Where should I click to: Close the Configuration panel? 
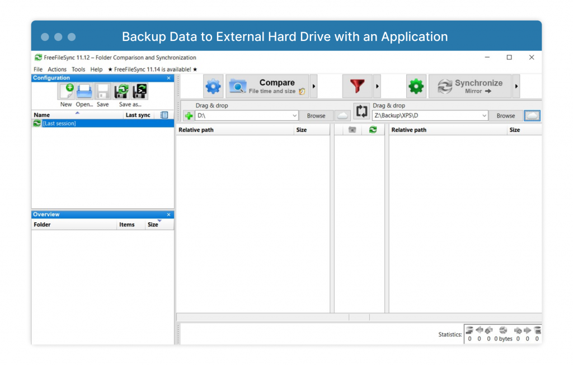[x=168, y=78]
